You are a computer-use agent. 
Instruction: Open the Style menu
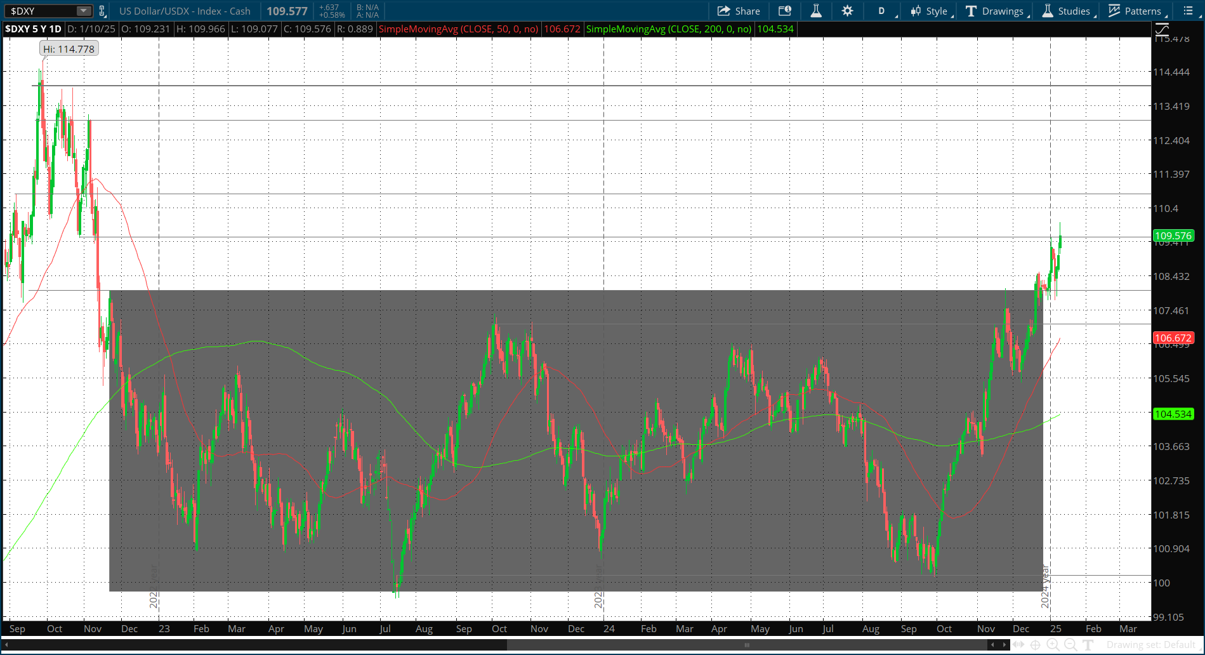point(931,11)
